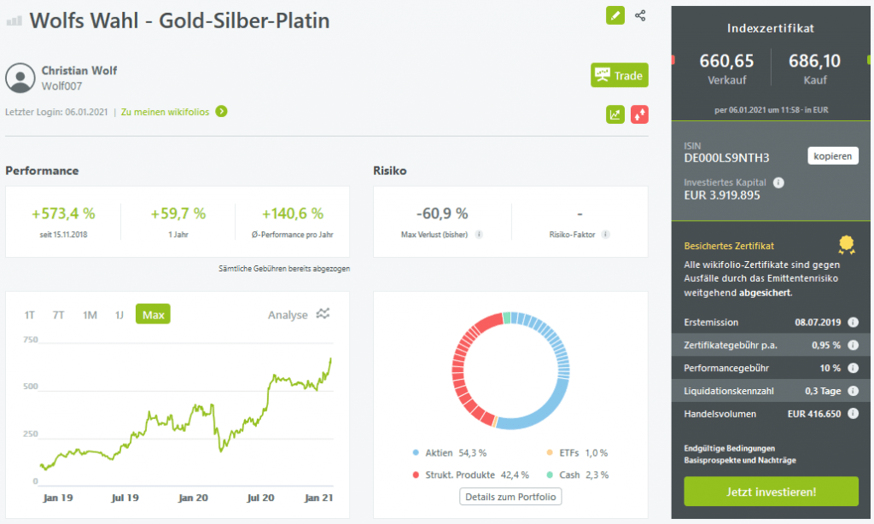Switch chart to 1M range

pos(90,315)
